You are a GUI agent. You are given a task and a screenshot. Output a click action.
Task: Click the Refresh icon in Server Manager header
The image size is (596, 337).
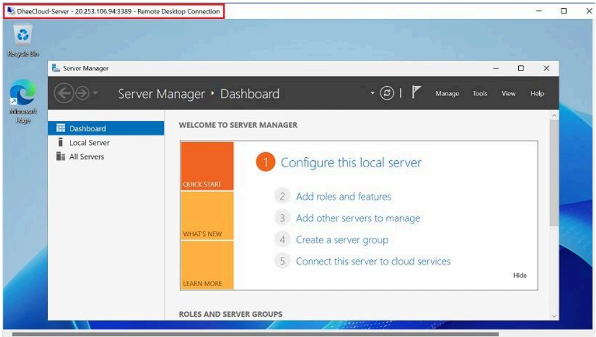[x=387, y=93]
